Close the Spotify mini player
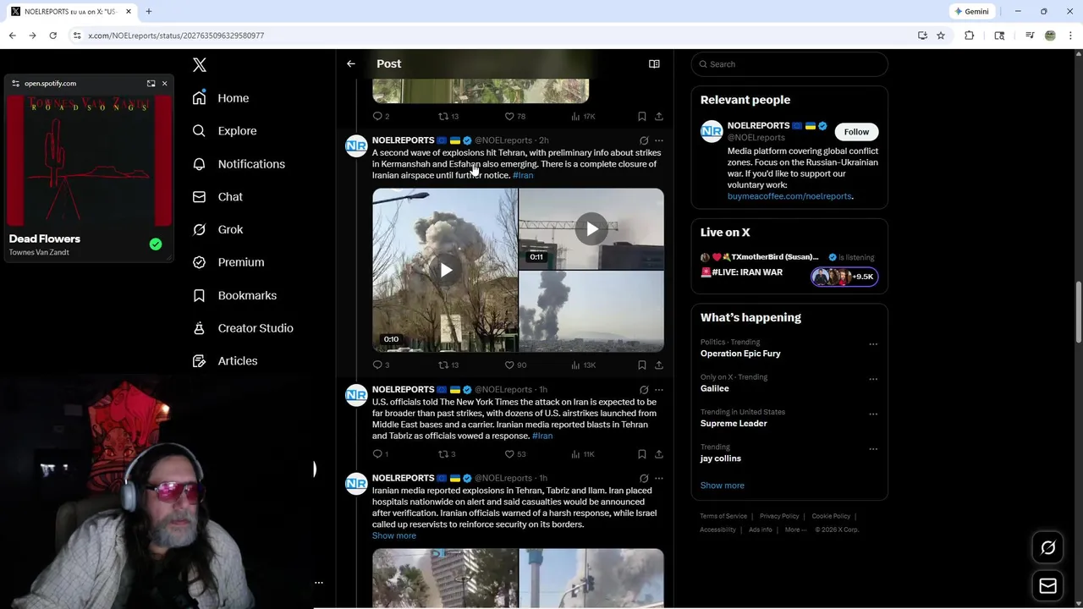The image size is (1083, 609). (x=164, y=83)
